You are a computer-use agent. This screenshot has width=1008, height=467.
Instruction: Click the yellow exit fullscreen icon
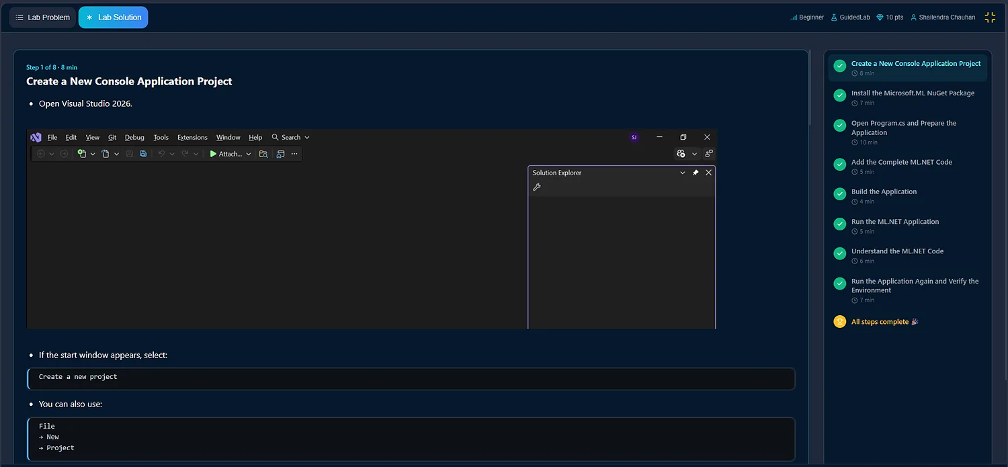[x=990, y=17]
